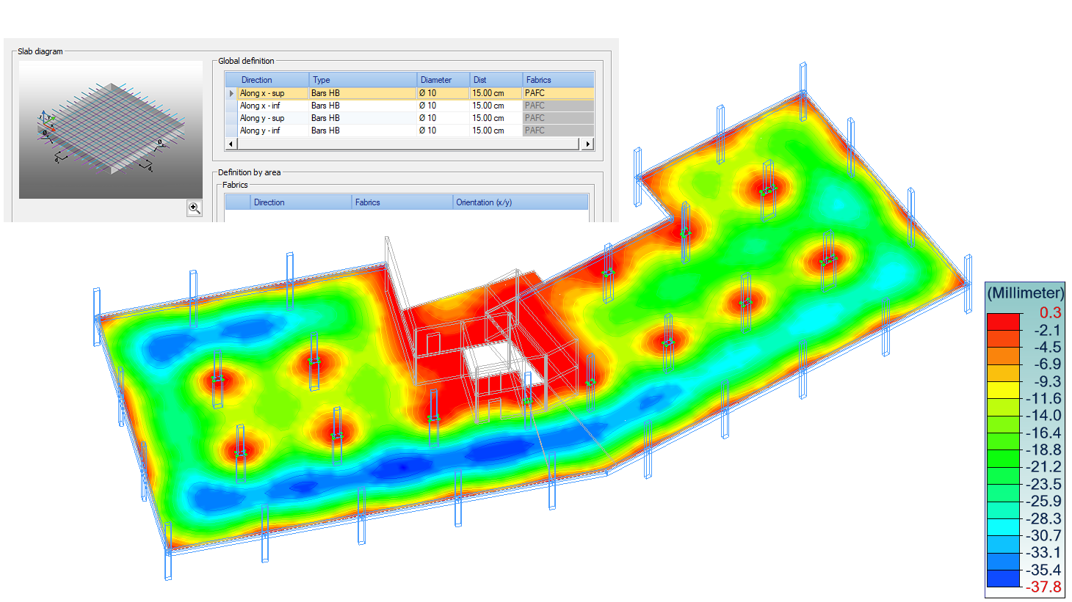Open the slab diagram preview thumbnail
This screenshot has width=1072, height=602.
pyautogui.click(x=111, y=130)
